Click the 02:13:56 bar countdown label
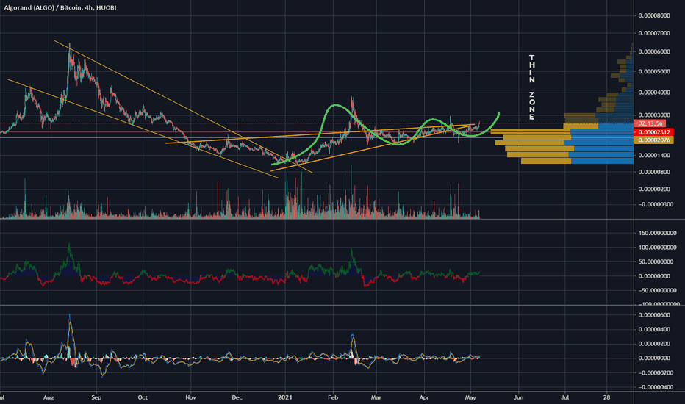Viewport: 685px width, 404px height. [x=650, y=123]
